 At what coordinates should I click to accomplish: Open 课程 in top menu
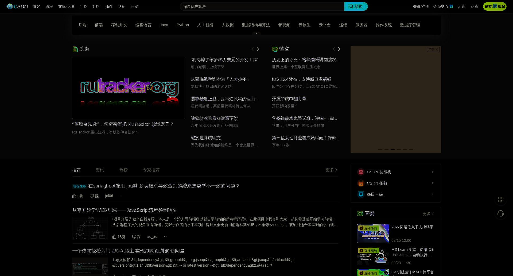coord(49,6)
